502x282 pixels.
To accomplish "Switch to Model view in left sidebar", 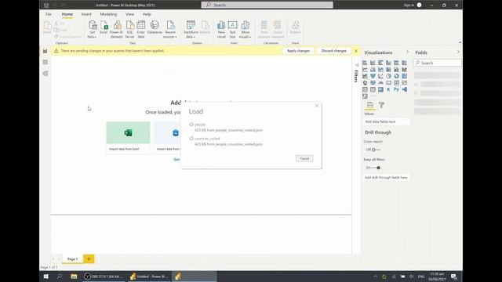I will (45, 74).
